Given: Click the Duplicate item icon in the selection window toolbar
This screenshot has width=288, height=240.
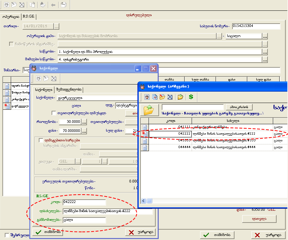Looking at the screenshot, I should tap(155, 97).
